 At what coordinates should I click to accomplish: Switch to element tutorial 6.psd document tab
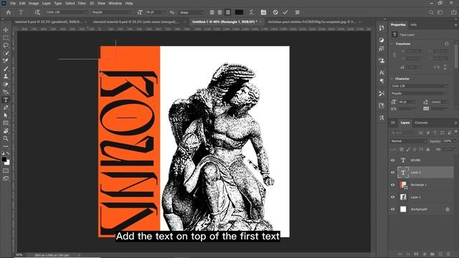pyautogui.click(x=136, y=21)
